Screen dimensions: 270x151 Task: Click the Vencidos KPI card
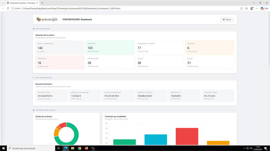(x=60, y=62)
